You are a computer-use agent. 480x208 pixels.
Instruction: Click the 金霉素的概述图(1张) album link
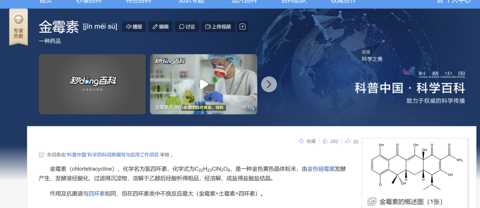411,202
